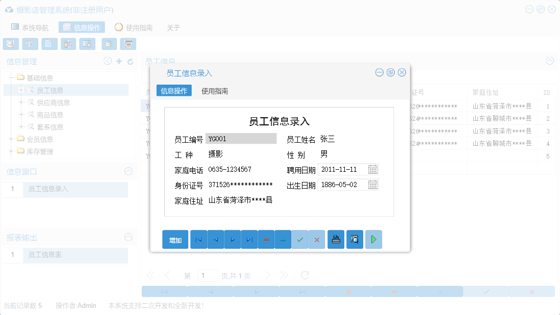
Task: Click the 增加 button
Action: (x=175, y=239)
